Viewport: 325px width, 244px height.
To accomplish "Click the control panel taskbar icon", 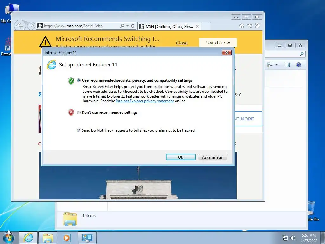I will click(87, 238).
